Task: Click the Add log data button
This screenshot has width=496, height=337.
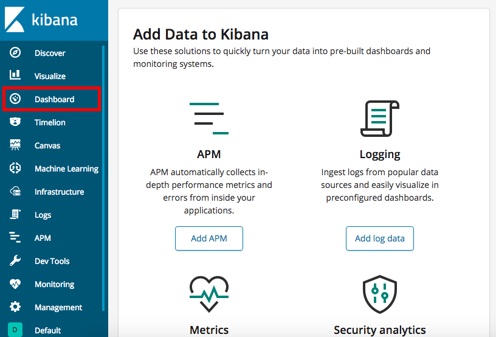Action: 379,238
